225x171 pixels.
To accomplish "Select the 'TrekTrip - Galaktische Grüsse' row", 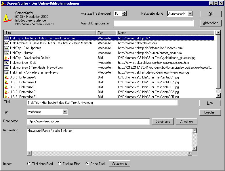I will pyautogui.click(x=109, y=57).
